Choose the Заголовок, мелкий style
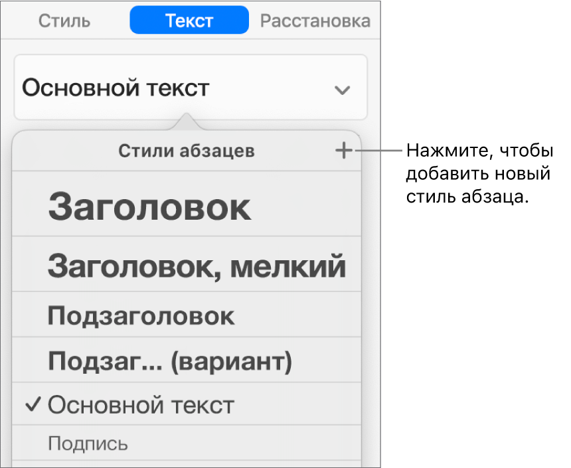Viewport: 571px width, 468px height. (187, 264)
